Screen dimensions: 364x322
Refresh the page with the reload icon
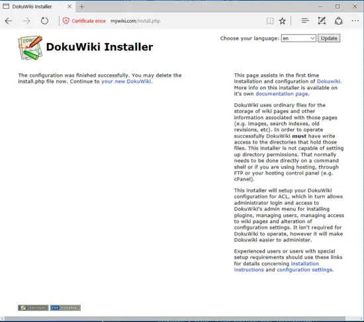pos(44,21)
